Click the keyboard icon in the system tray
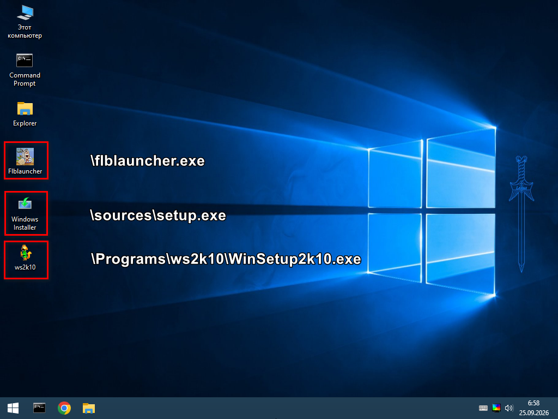The height and width of the screenshot is (419, 558). coord(483,408)
